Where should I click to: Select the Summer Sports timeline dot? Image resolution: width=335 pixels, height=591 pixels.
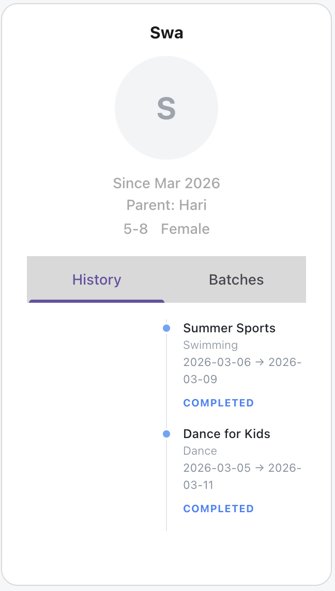pyautogui.click(x=166, y=328)
